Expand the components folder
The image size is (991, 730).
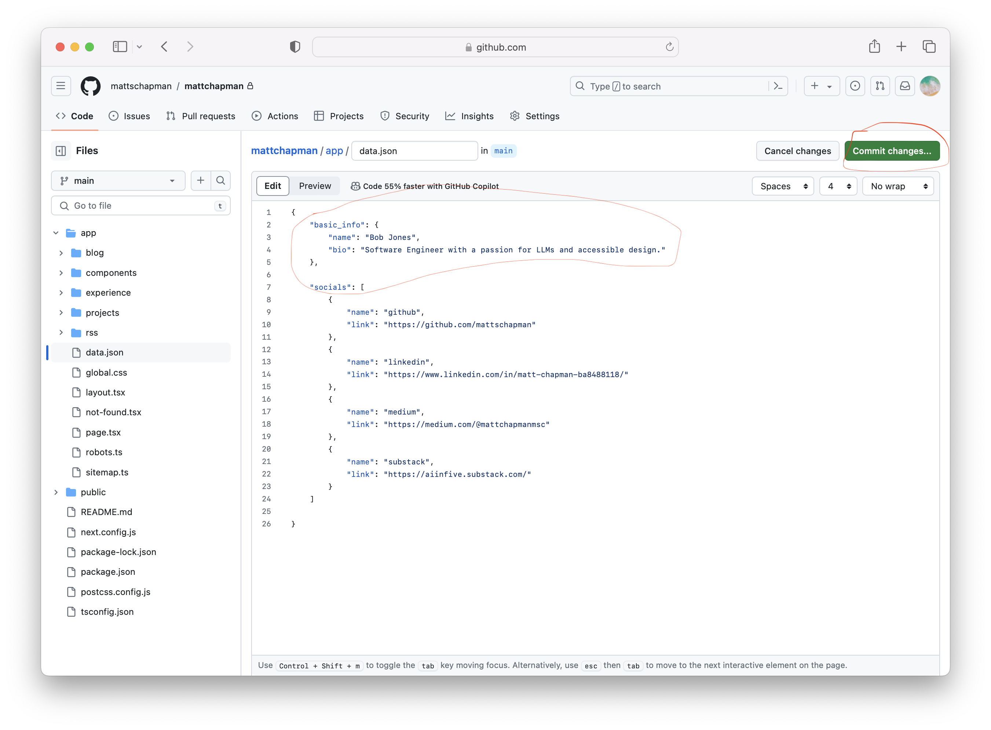click(61, 273)
